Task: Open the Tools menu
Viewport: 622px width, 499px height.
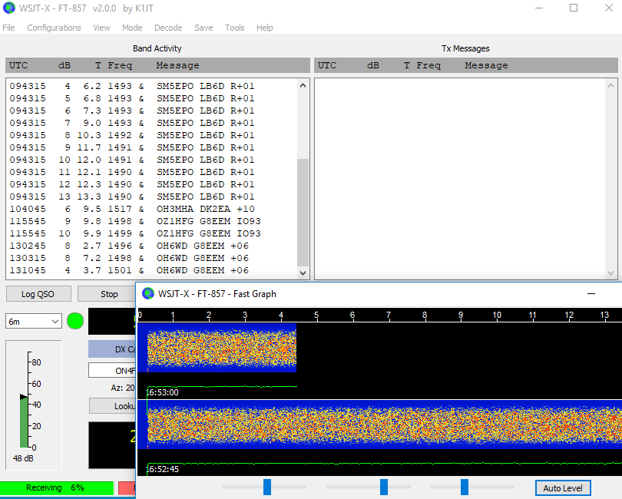Action: (234, 28)
